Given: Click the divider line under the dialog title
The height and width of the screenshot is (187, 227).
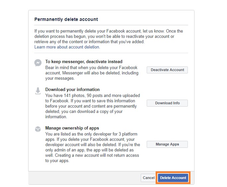Looking at the screenshot, I should coord(111,25).
